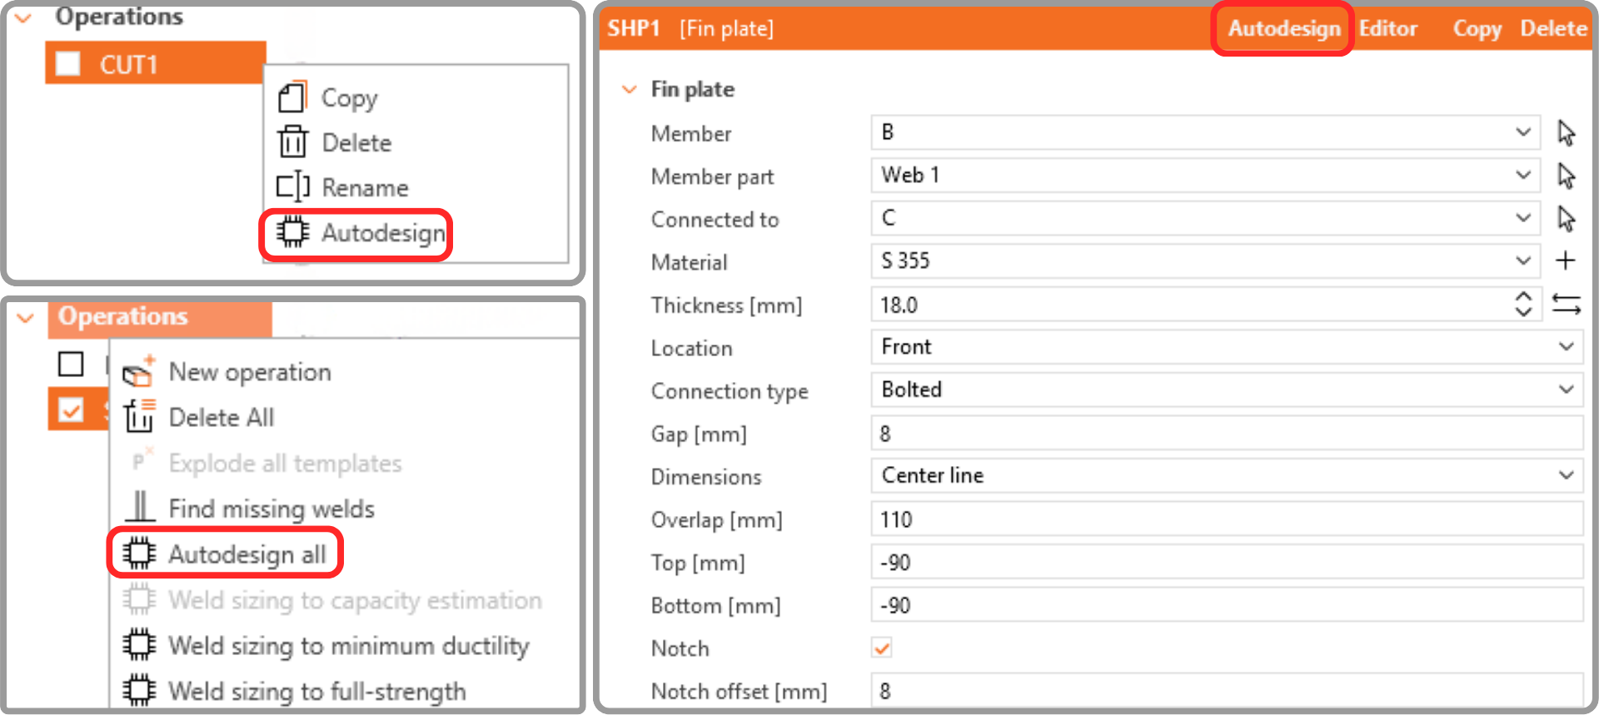Click the Overlap input field
Screen dimensions: 1599x715
1227,519
